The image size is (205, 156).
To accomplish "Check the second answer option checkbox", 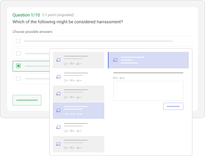I will coord(18,53).
